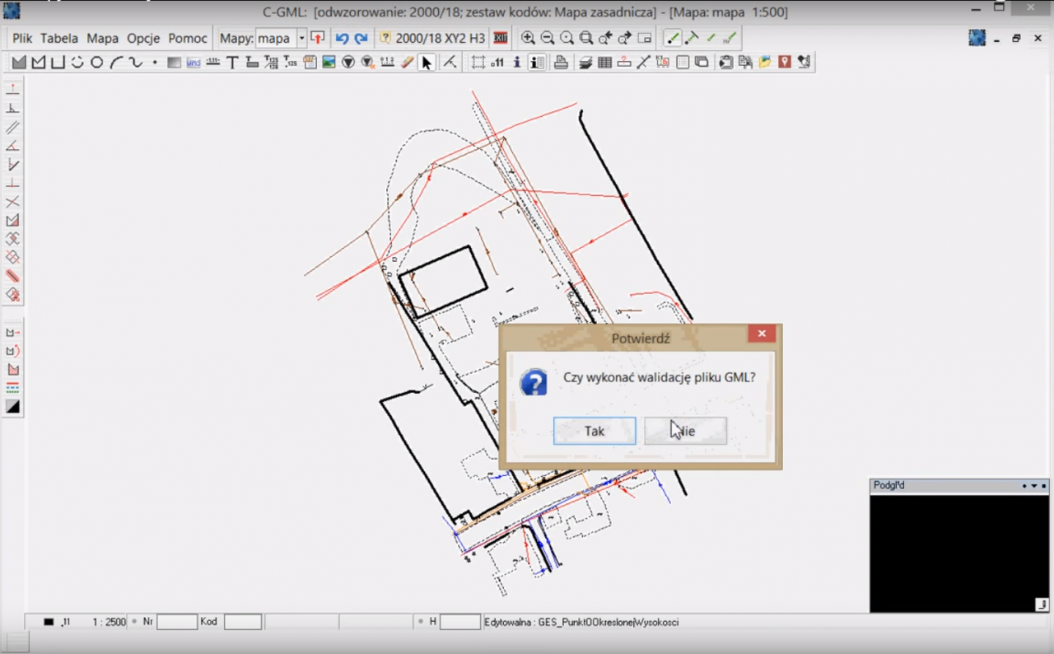
Task: Click the zoom out magnifier icon
Action: tap(547, 38)
